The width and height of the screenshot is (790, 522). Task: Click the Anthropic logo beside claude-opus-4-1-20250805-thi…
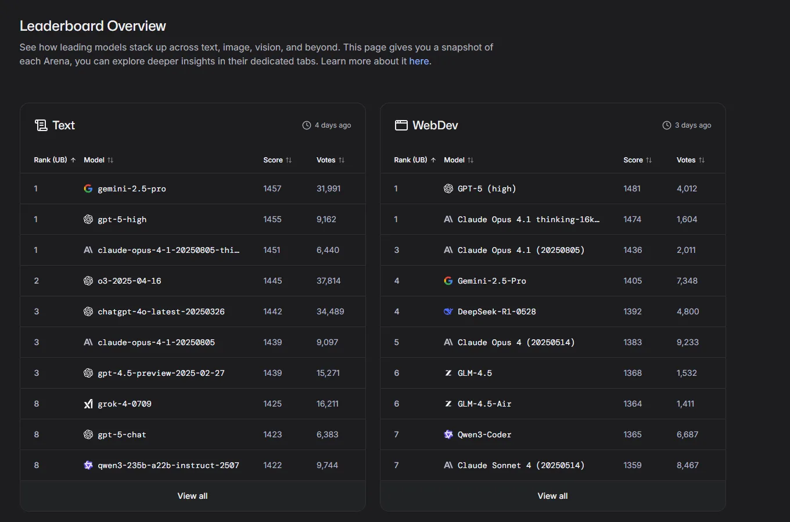[x=88, y=250]
